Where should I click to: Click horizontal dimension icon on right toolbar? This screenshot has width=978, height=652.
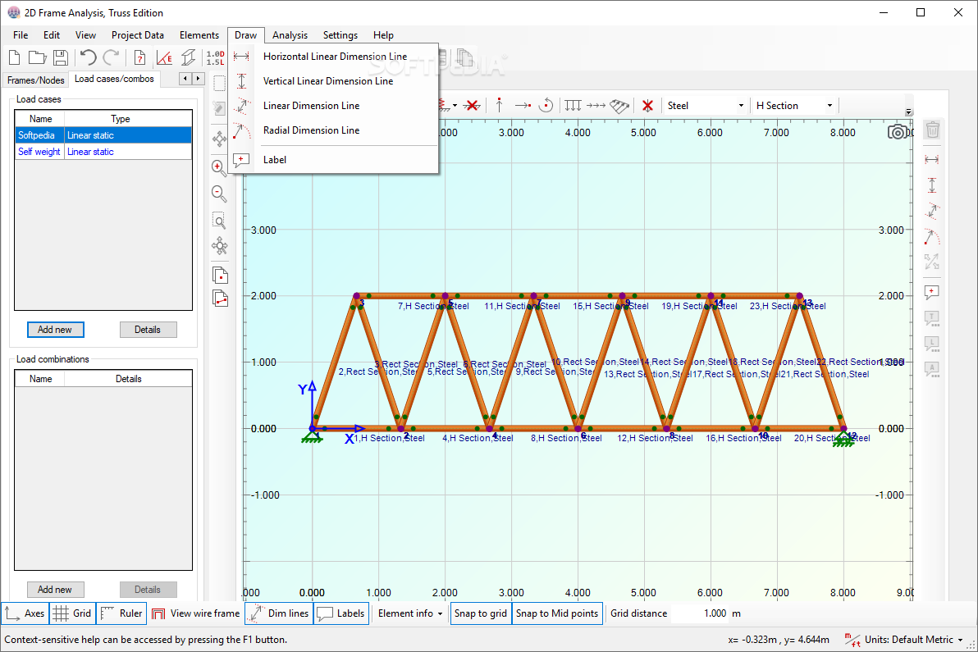coord(932,160)
